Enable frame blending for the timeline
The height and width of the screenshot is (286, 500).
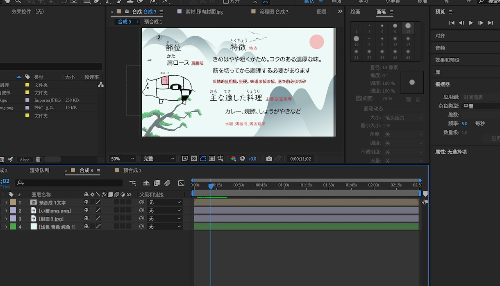[x=157, y=183]
